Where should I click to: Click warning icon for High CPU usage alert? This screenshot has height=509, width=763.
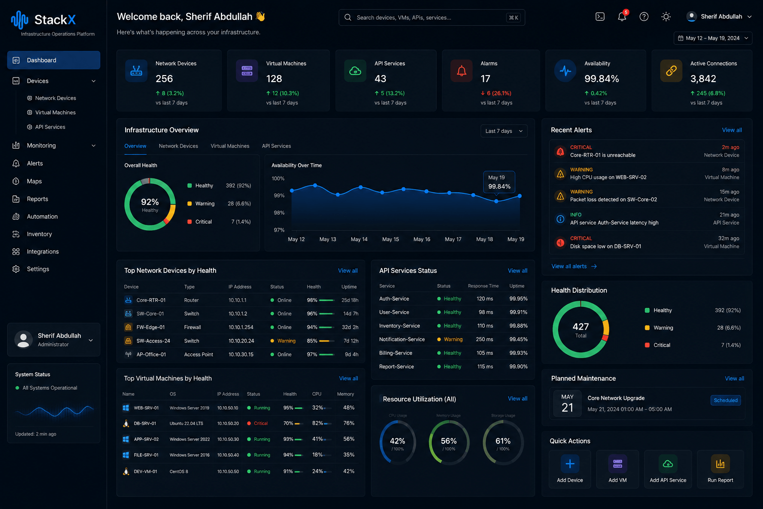(x=560, y=173)
